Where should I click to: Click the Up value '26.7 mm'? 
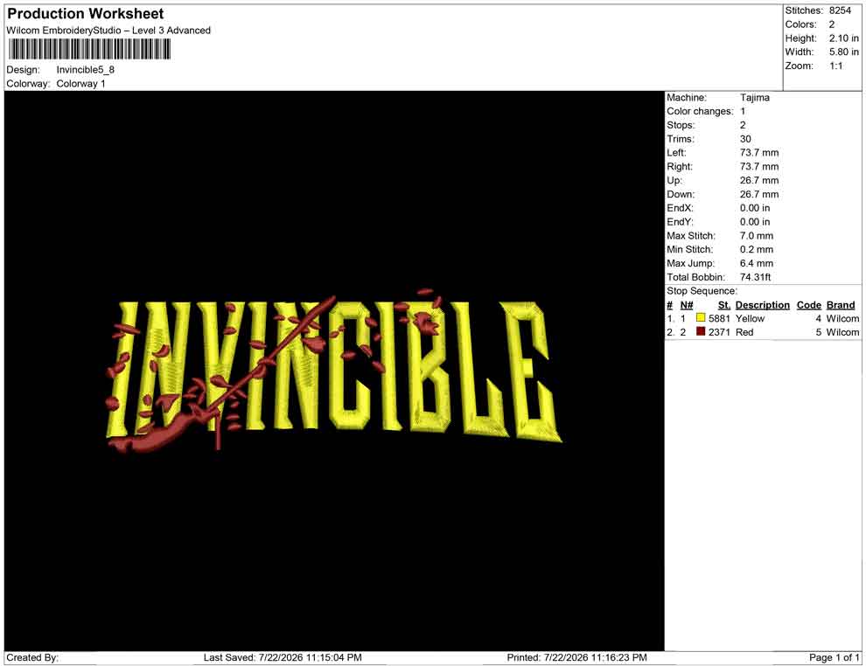coord(759,180)
